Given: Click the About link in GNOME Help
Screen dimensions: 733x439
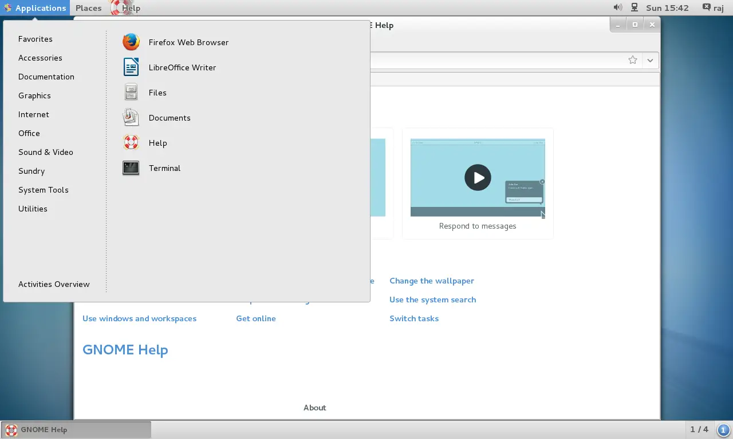Looking at the screenshot, I should point(314,408).
